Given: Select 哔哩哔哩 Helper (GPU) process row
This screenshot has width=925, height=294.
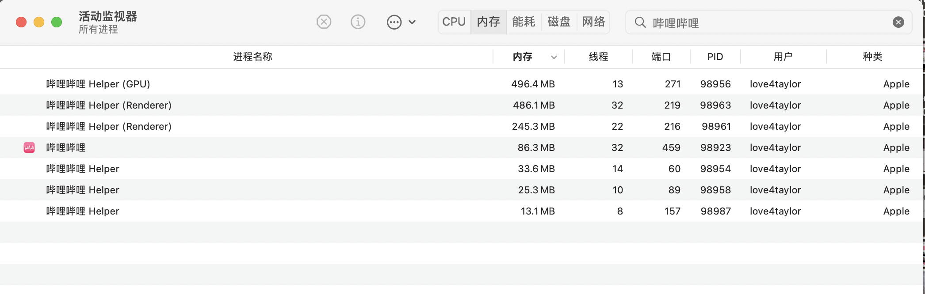Looking at the screenshot, I should pyautogui.click(x=98, y=84).
